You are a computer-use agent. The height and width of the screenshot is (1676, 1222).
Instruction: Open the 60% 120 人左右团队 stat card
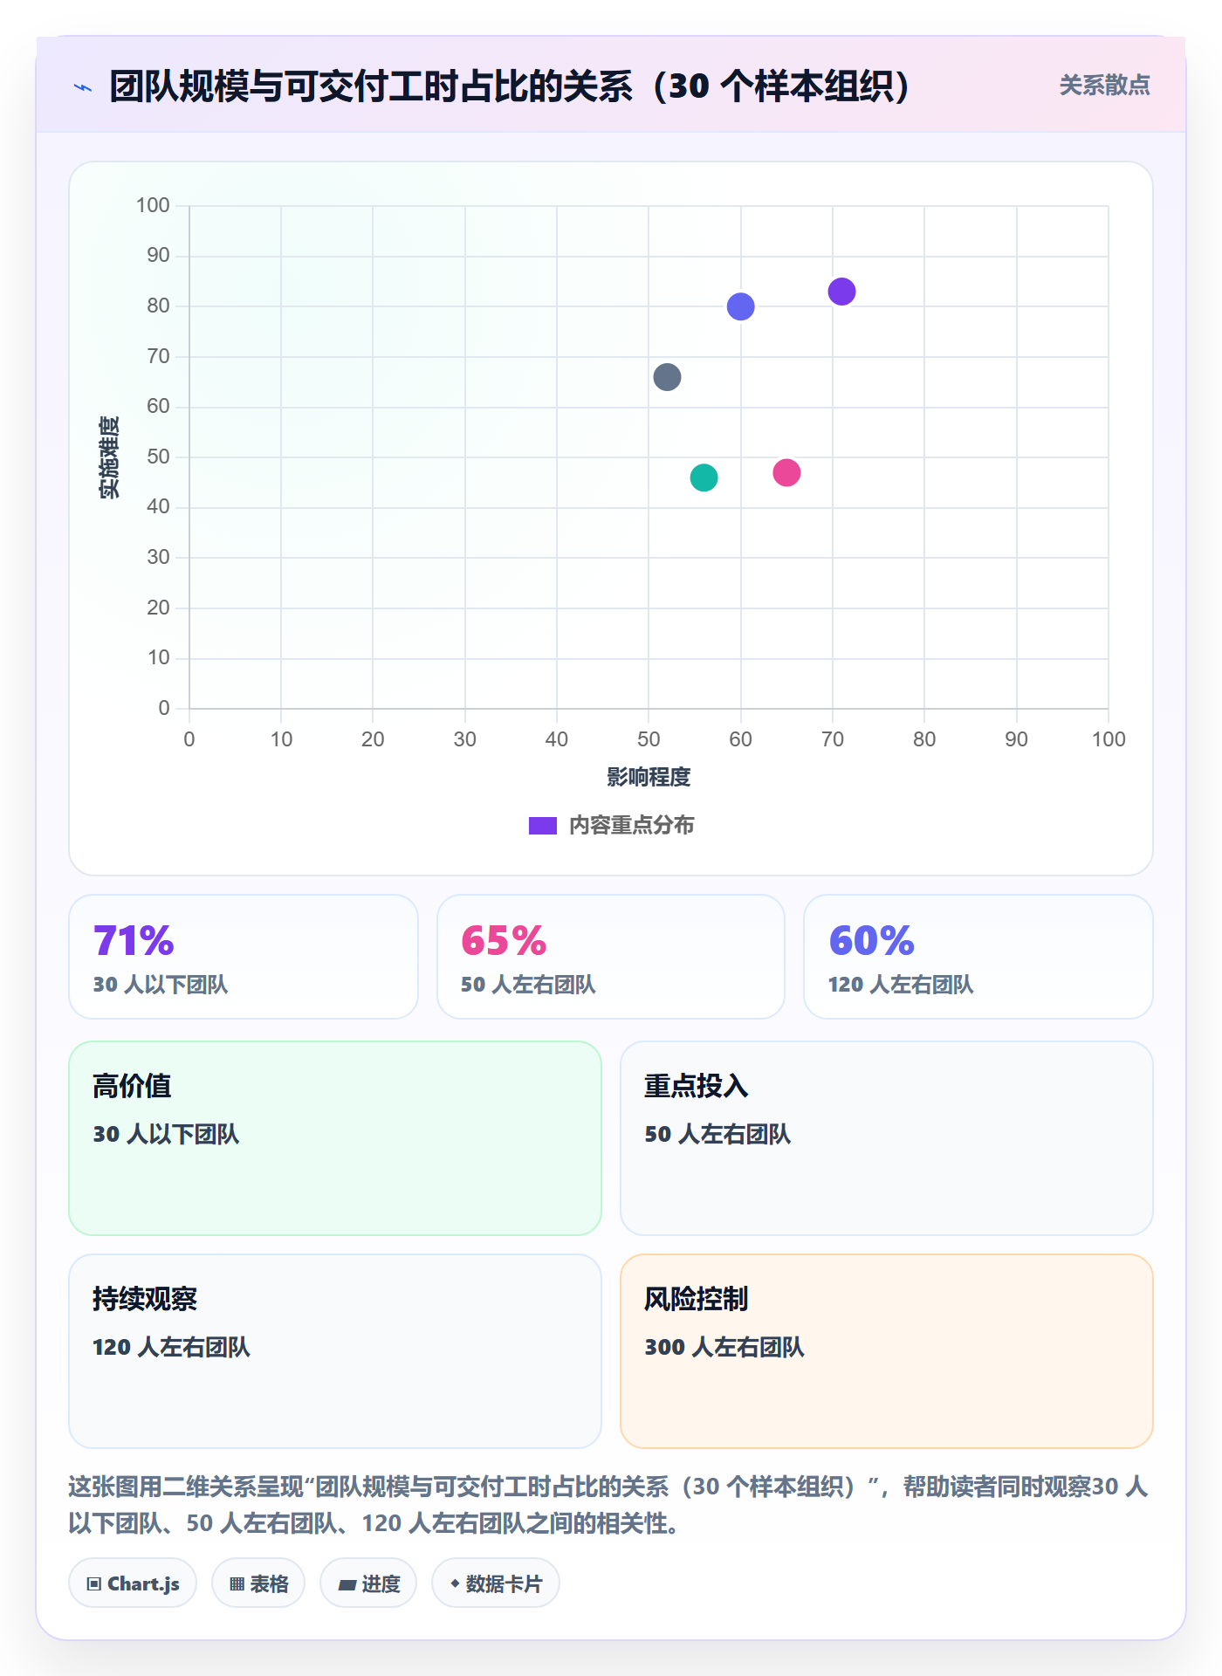[978, 957]
